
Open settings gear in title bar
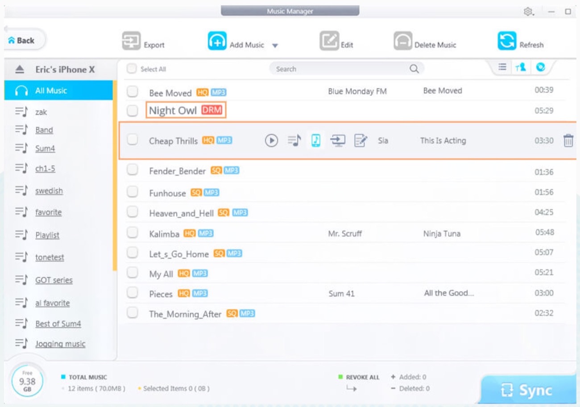coord(528,12)
